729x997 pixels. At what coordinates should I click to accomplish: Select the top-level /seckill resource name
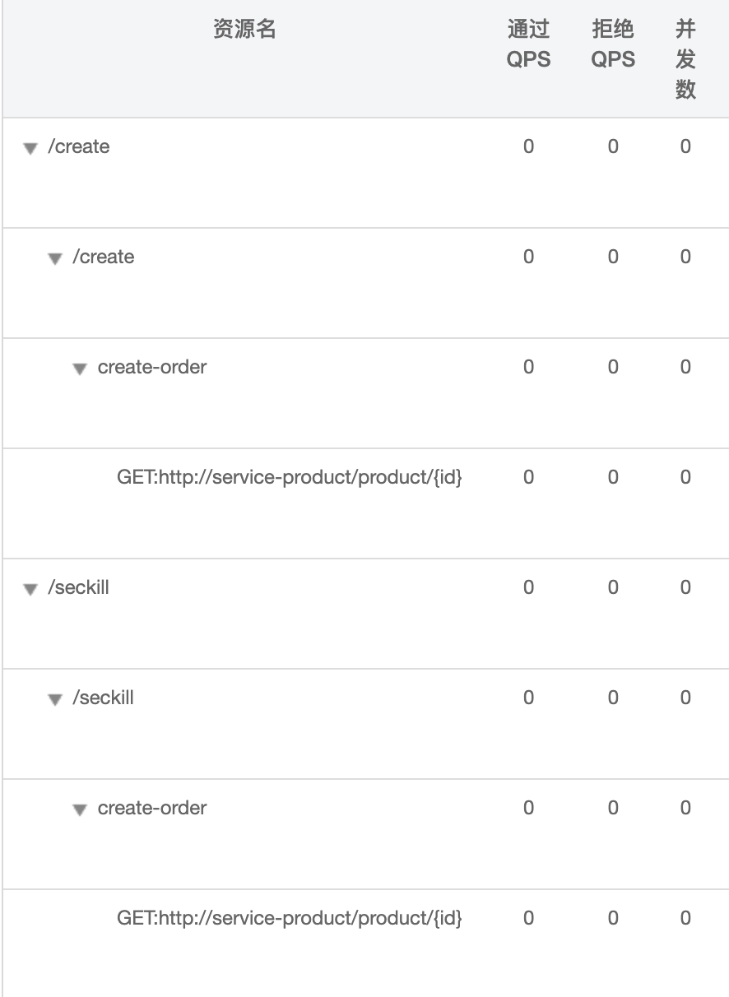(79, 588)
